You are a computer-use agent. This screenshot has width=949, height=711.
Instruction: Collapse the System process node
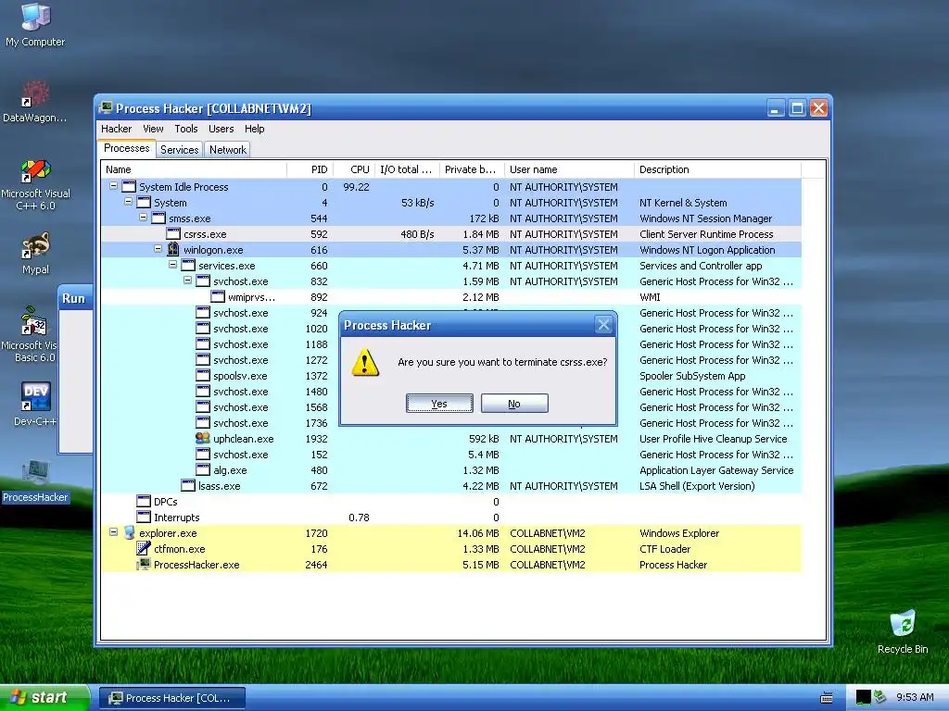[x=128, y=202]
